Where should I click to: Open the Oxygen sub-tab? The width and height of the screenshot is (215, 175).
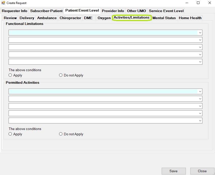point(104,18)
